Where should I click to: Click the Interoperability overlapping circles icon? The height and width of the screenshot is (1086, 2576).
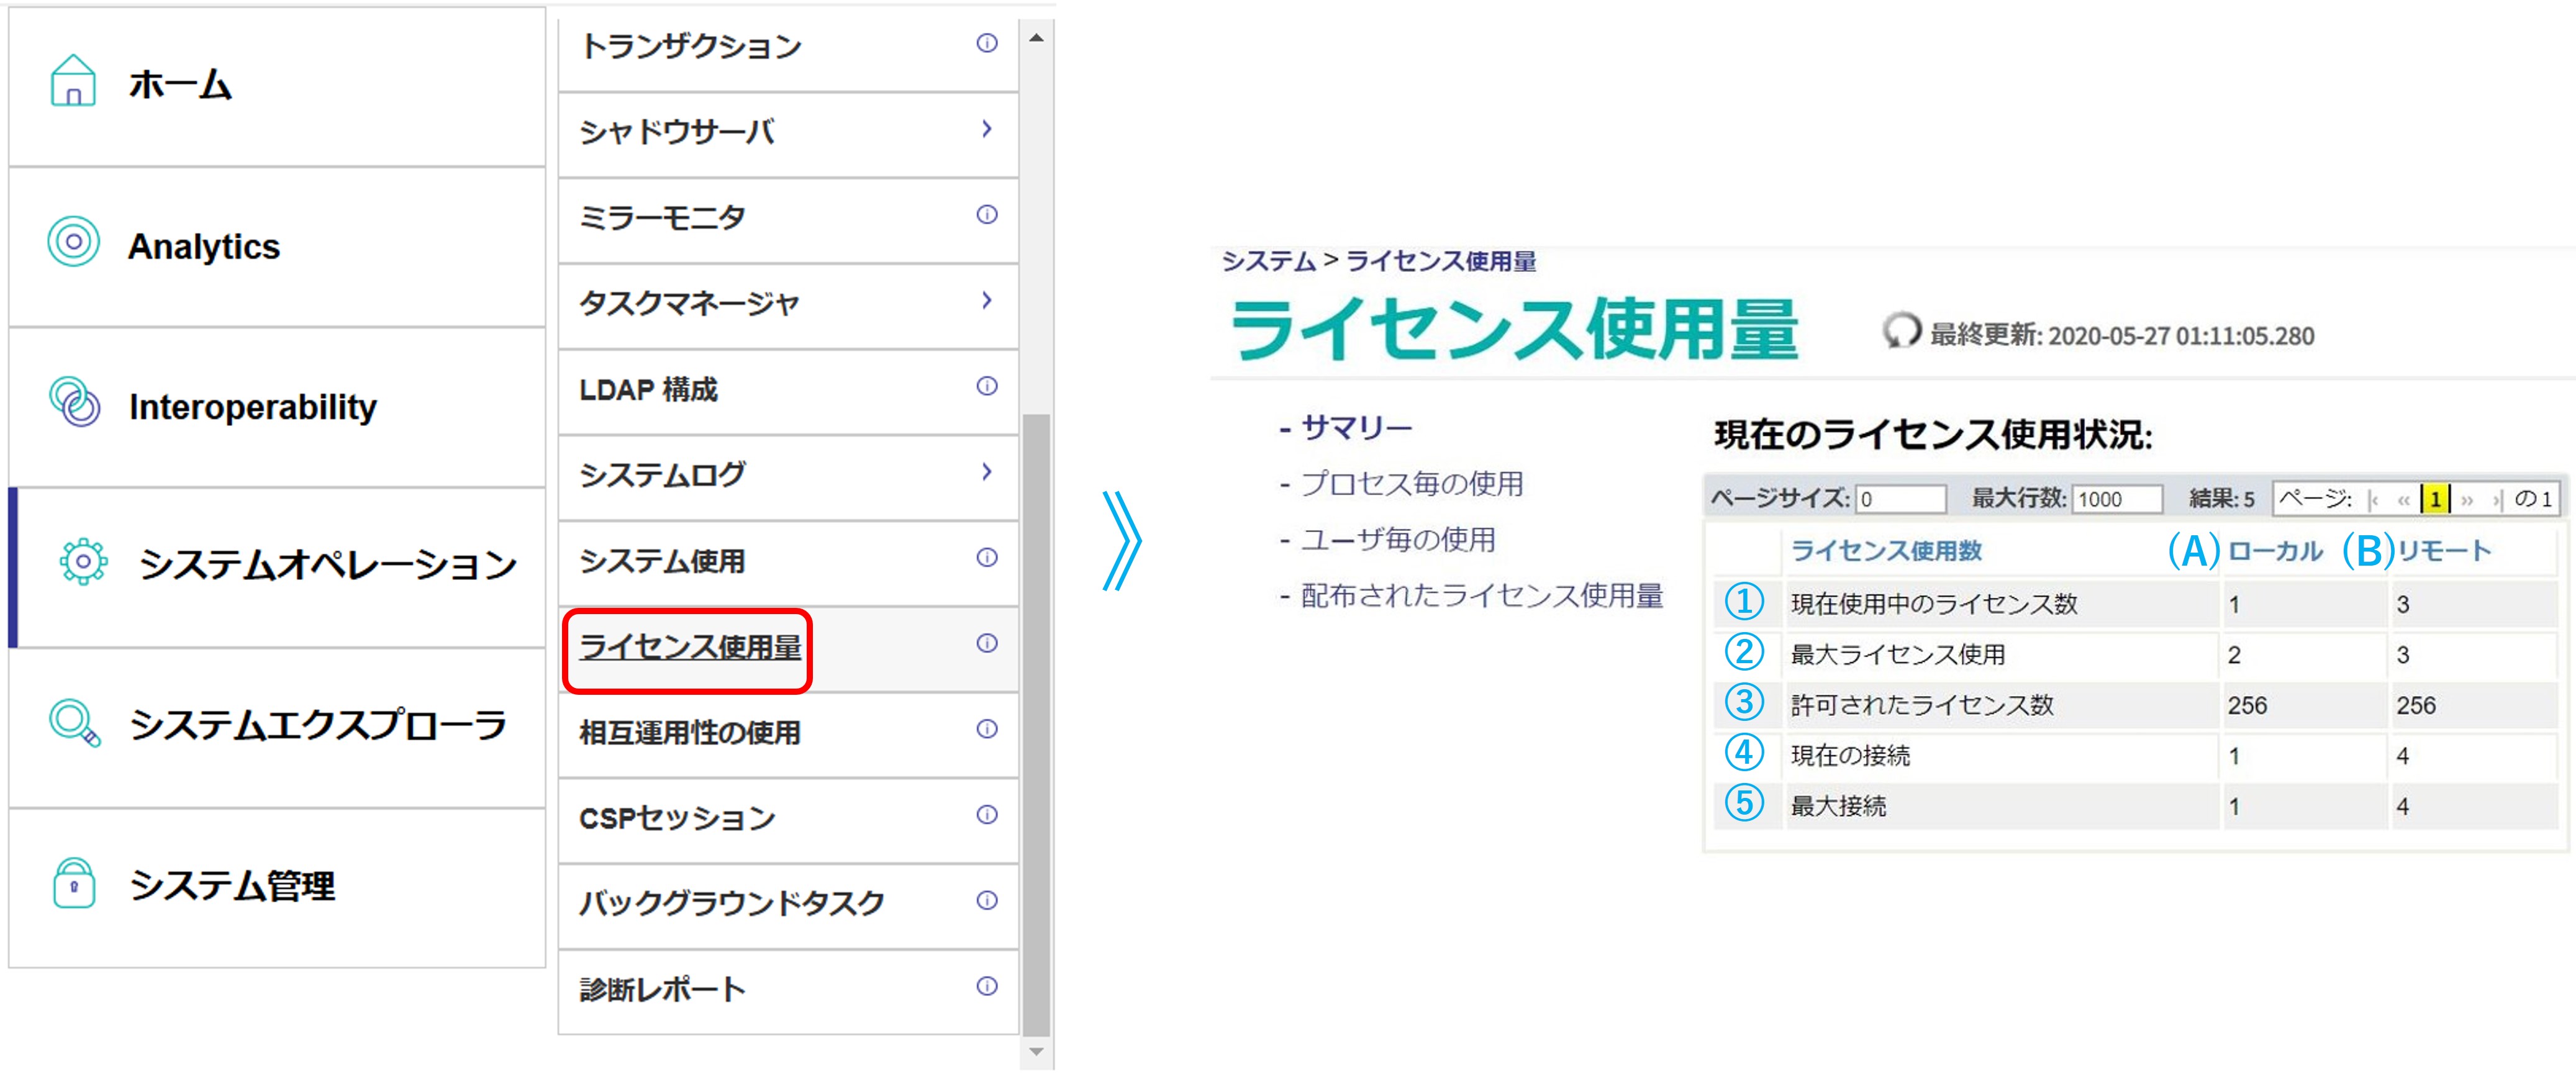pyautogui.click(x=75, y=401)
